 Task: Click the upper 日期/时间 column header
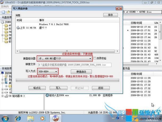click(x=136, y=23)
